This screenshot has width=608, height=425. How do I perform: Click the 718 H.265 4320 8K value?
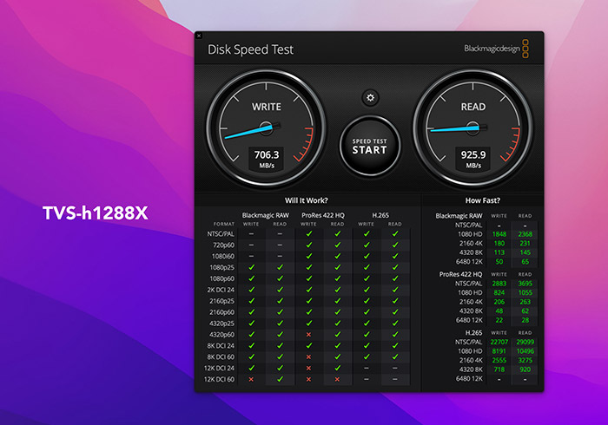pyautogui.click(x=499, y=369)
